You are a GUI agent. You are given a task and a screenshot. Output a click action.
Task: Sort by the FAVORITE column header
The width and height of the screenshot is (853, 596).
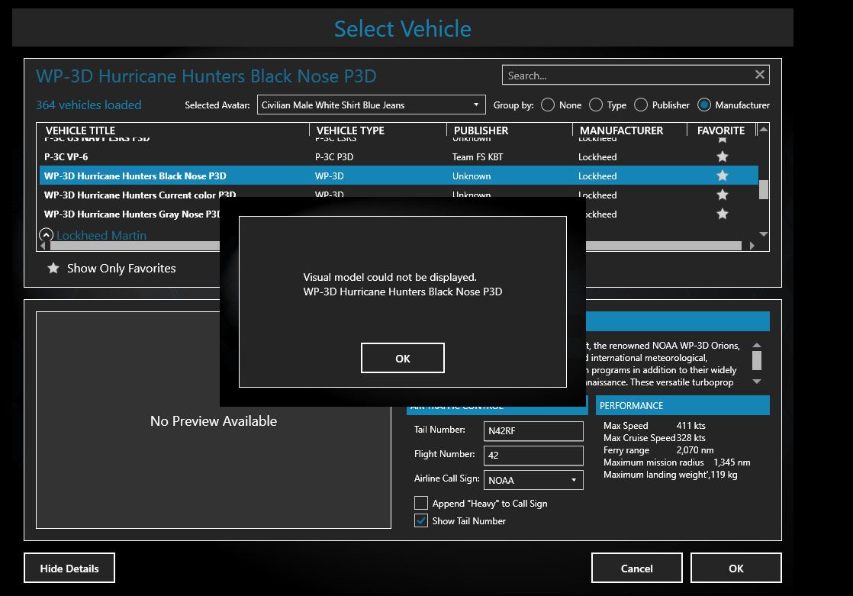click(721, 130)
